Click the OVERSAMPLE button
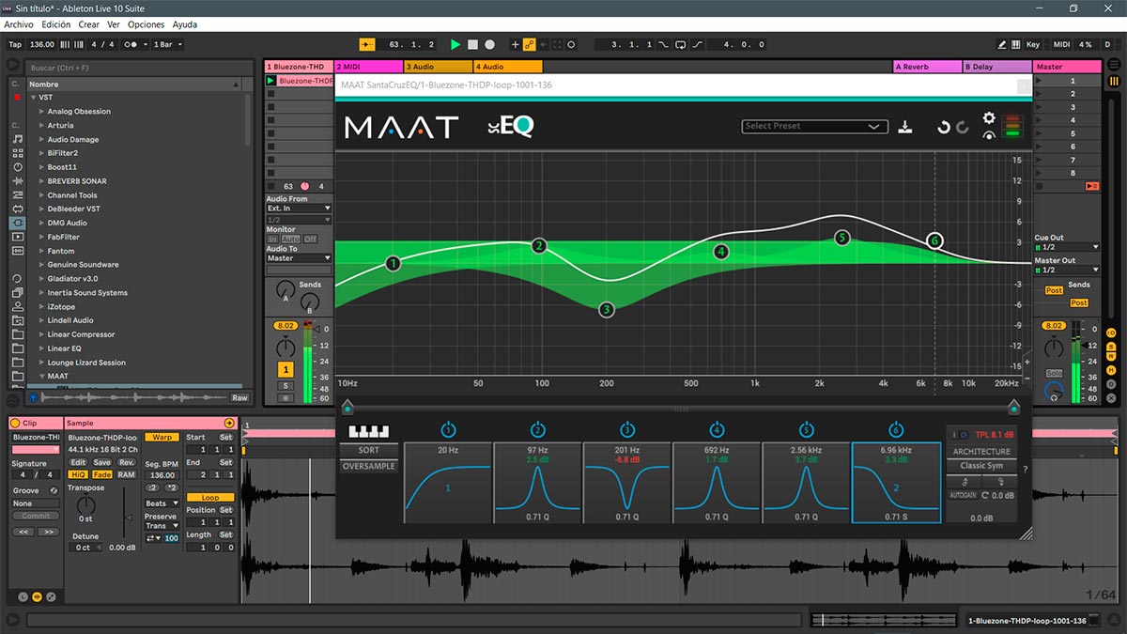 click(x=368, y=467)
